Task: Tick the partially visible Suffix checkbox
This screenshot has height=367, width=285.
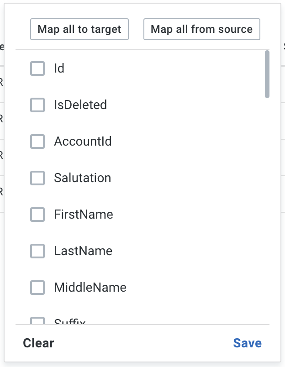Action: (x=37, y=321)
